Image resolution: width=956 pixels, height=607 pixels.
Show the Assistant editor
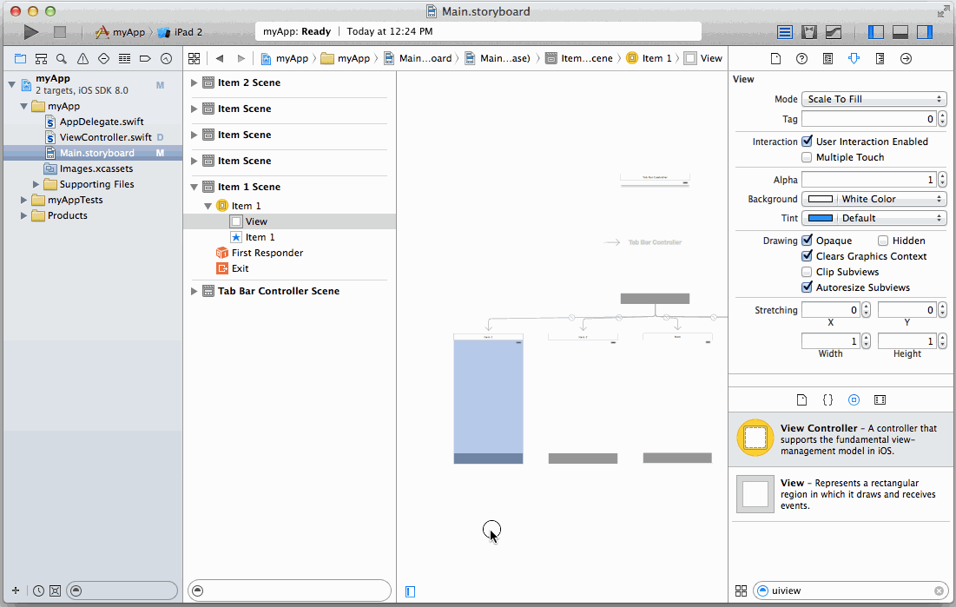pos(809,32)
